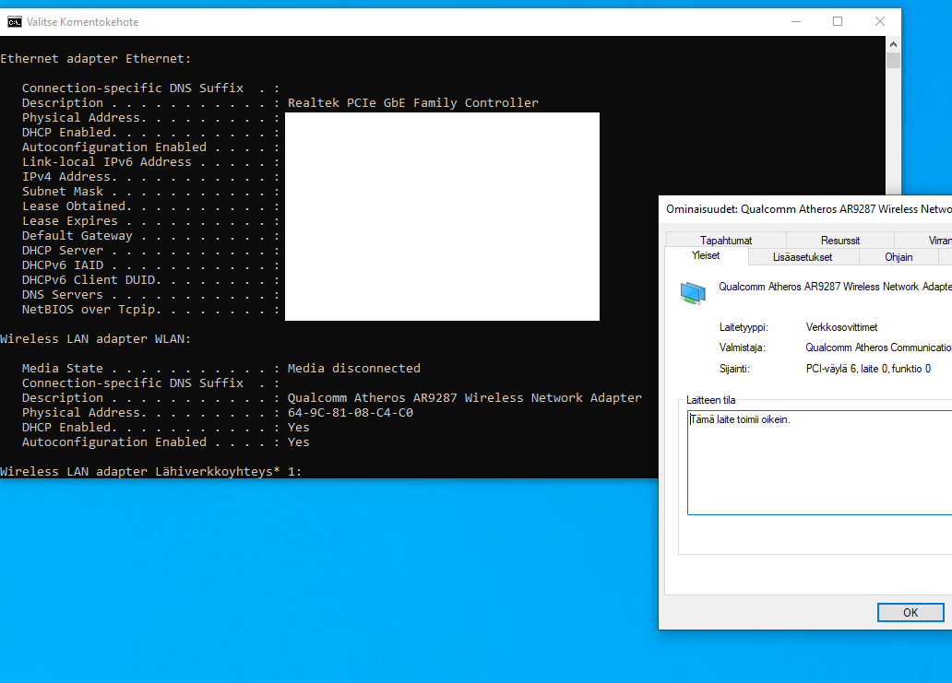Switch to the Lisäasetukset tab

tap(803, 257)
